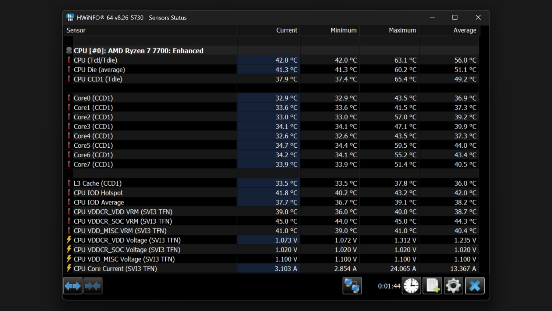Select the CPU Core Current (SVI3 TFN) row
This screenshot has width=552, height=311.
(271, 269)
